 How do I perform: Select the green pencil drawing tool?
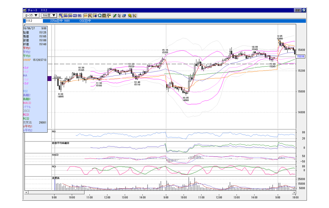click(114, 15)
